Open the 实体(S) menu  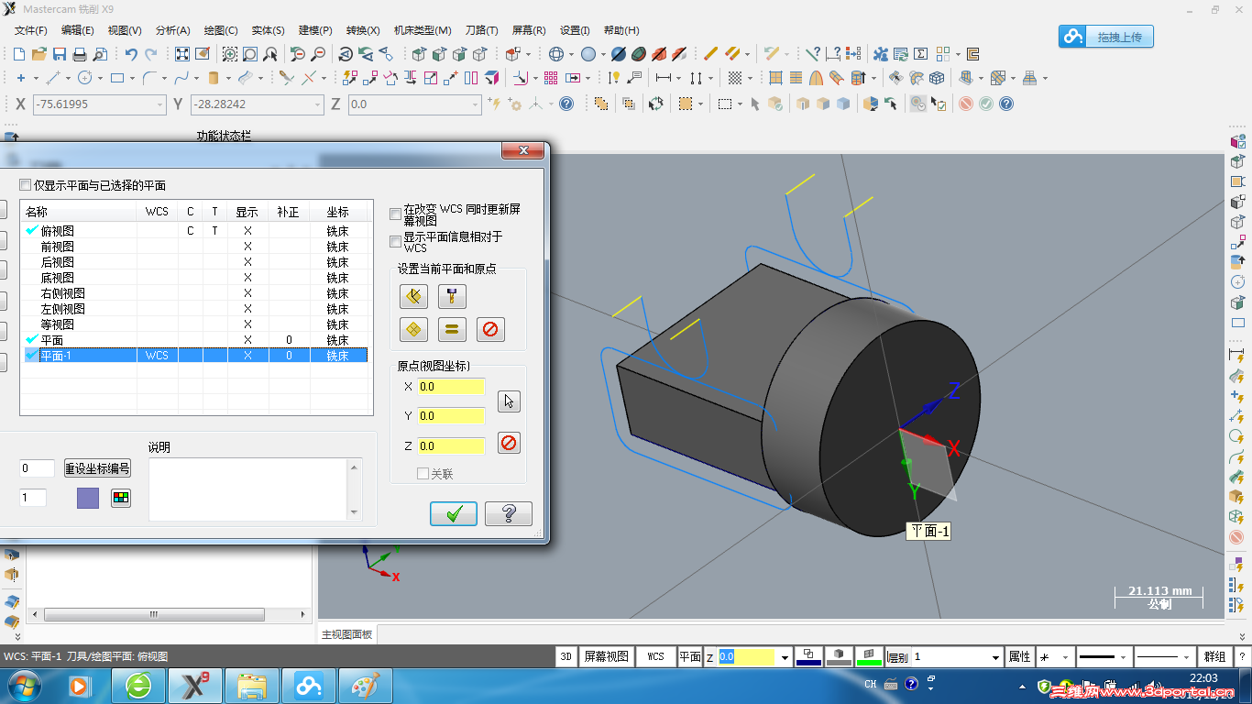(268, 30)
